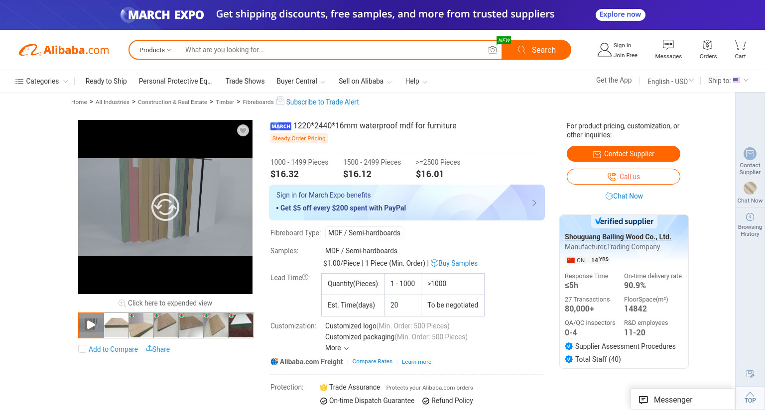Click the Call us button

coord(624,177)
